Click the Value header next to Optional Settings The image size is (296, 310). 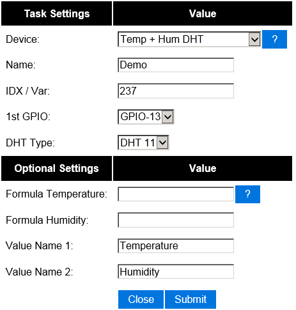pyautogui.click(x=203, y=168)
